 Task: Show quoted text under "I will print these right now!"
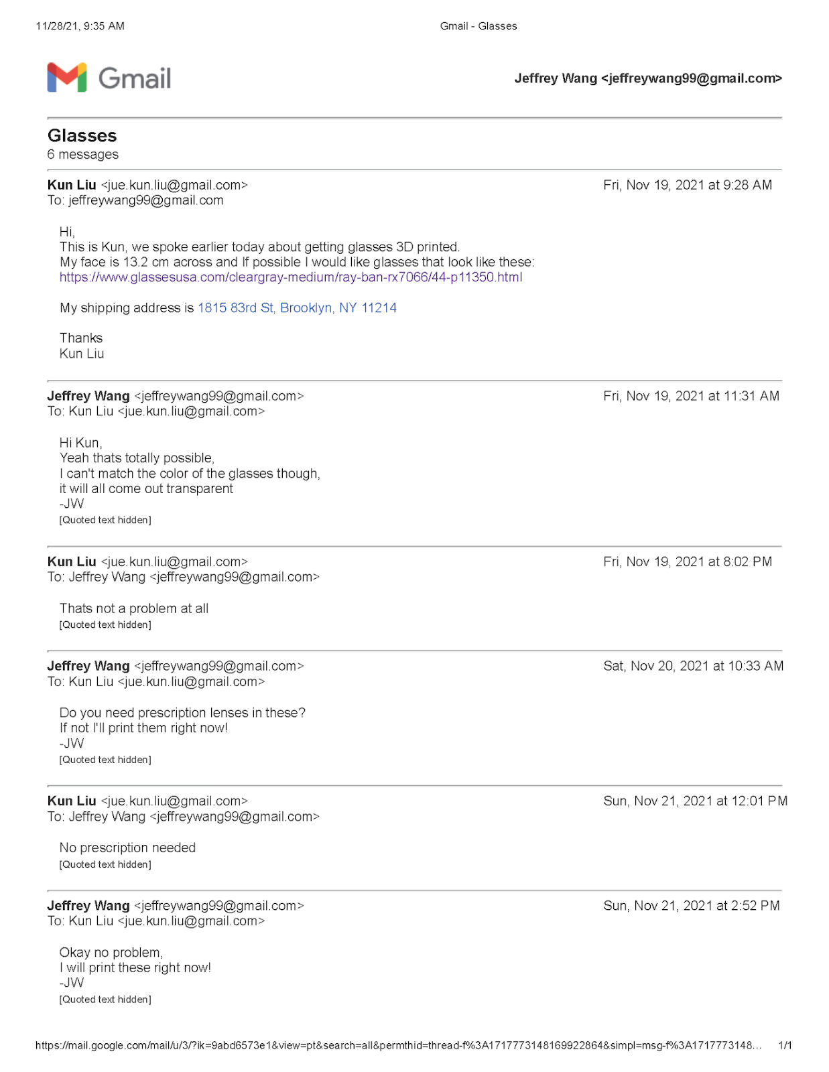click(105, 1000)
